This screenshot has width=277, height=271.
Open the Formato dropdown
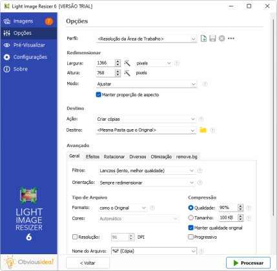tap(123, 208)
